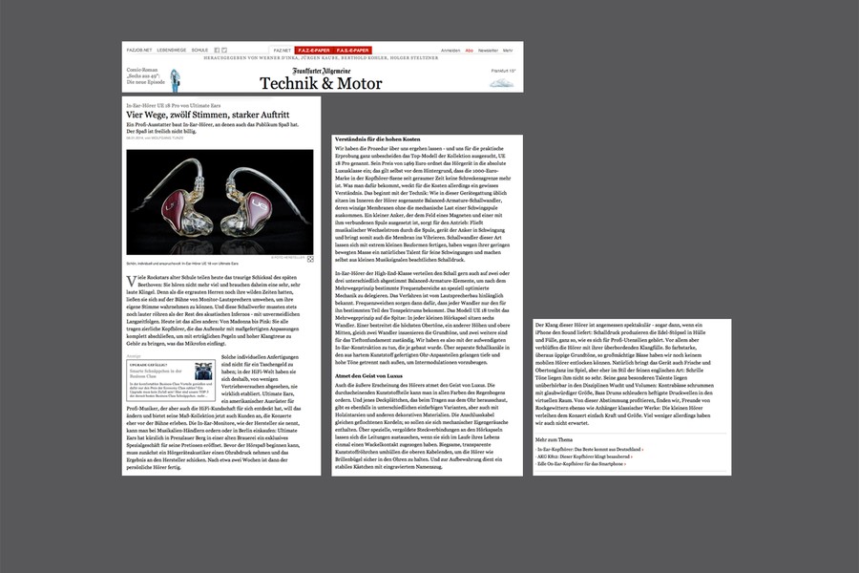This screenshot has height=573, width=859.
Task: Click the Frankfurter Allgemeine logo
Action: tap(321, 71)
